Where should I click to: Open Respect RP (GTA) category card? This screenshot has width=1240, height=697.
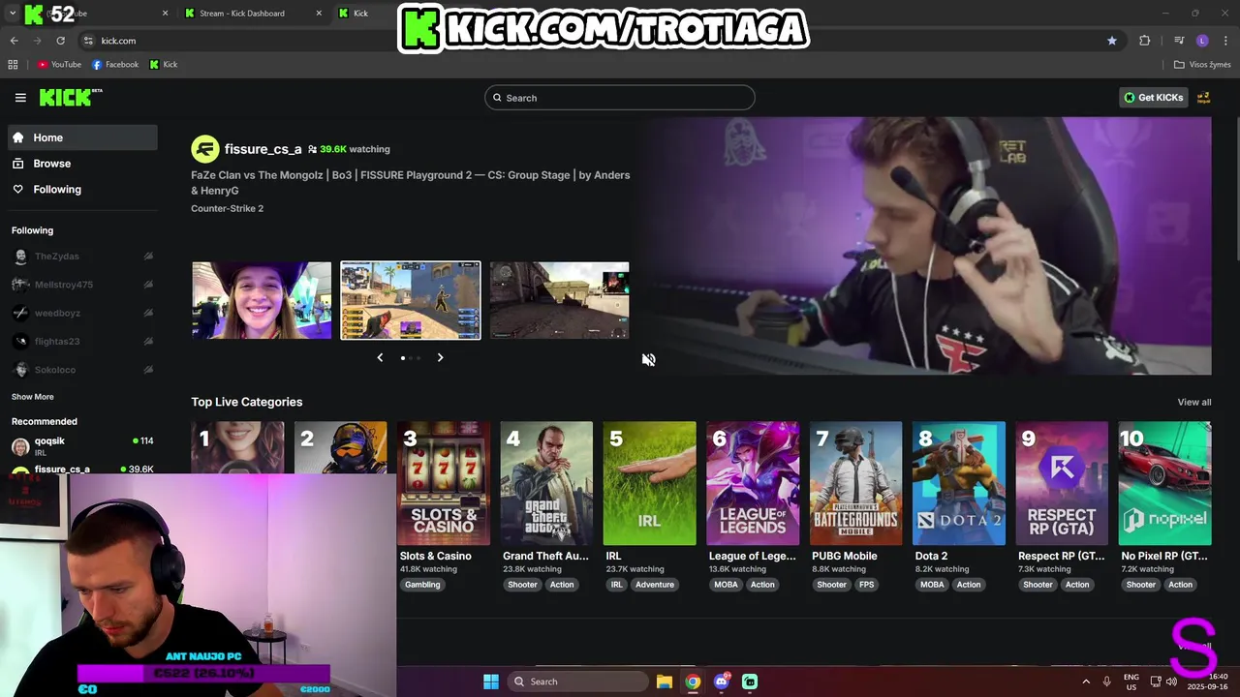click(1062, 483)
